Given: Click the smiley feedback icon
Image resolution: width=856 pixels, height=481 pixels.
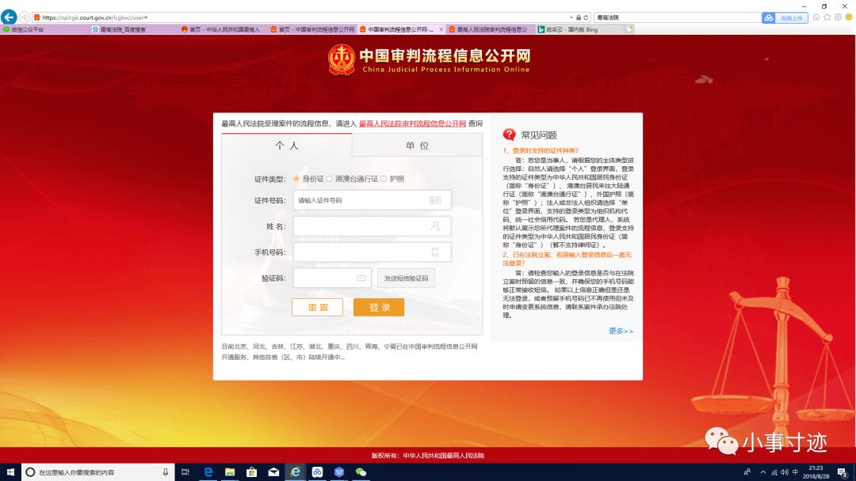Looking at the screenshot, I should [848, 17].
